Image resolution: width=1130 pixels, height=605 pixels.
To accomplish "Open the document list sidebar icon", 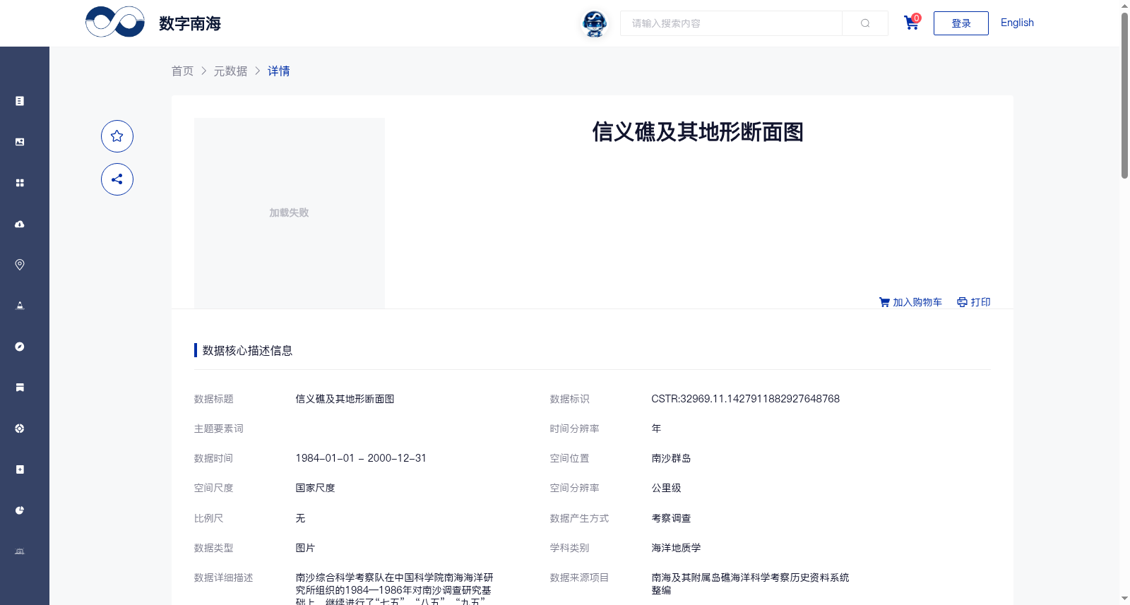I will click(20, 101).
